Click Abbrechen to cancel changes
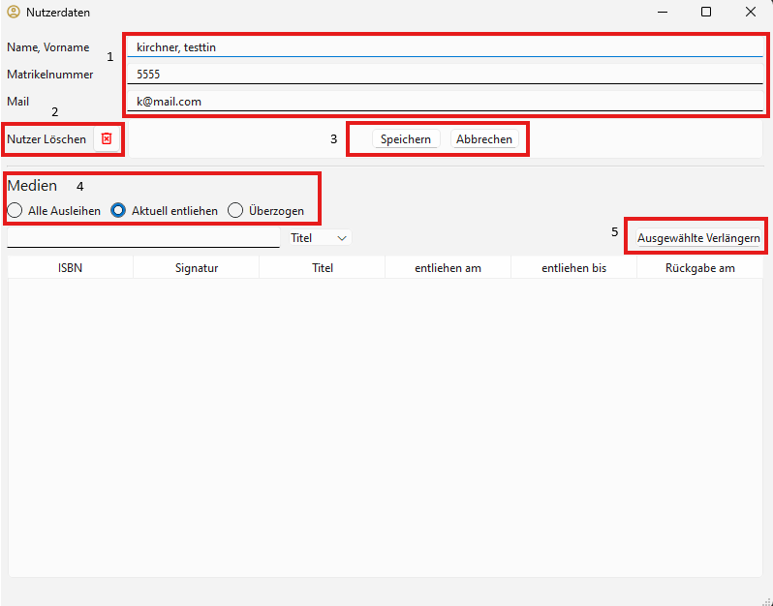 483,139
